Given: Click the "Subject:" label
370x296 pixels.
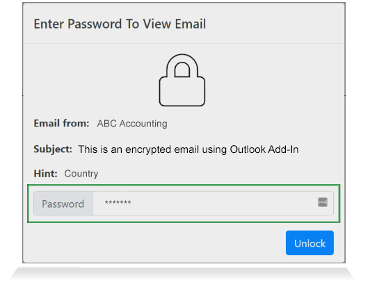Looking at the screenshot, I should 53,149.
